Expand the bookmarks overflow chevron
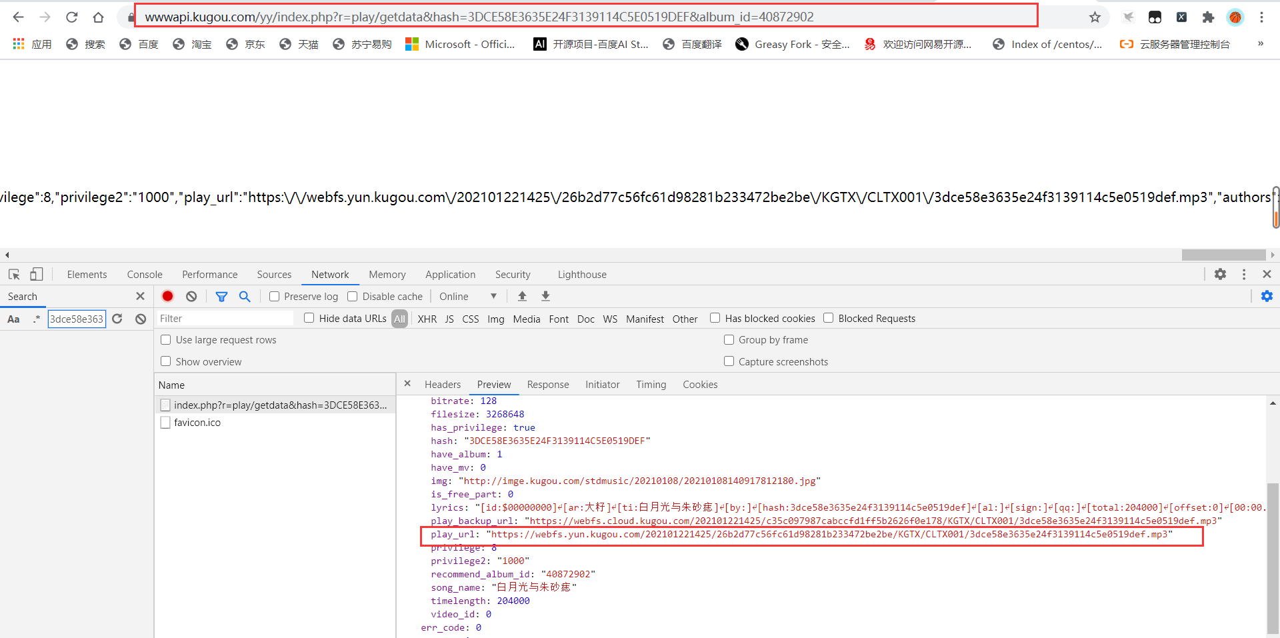The image size is (1280, 638). [1260, 44]
